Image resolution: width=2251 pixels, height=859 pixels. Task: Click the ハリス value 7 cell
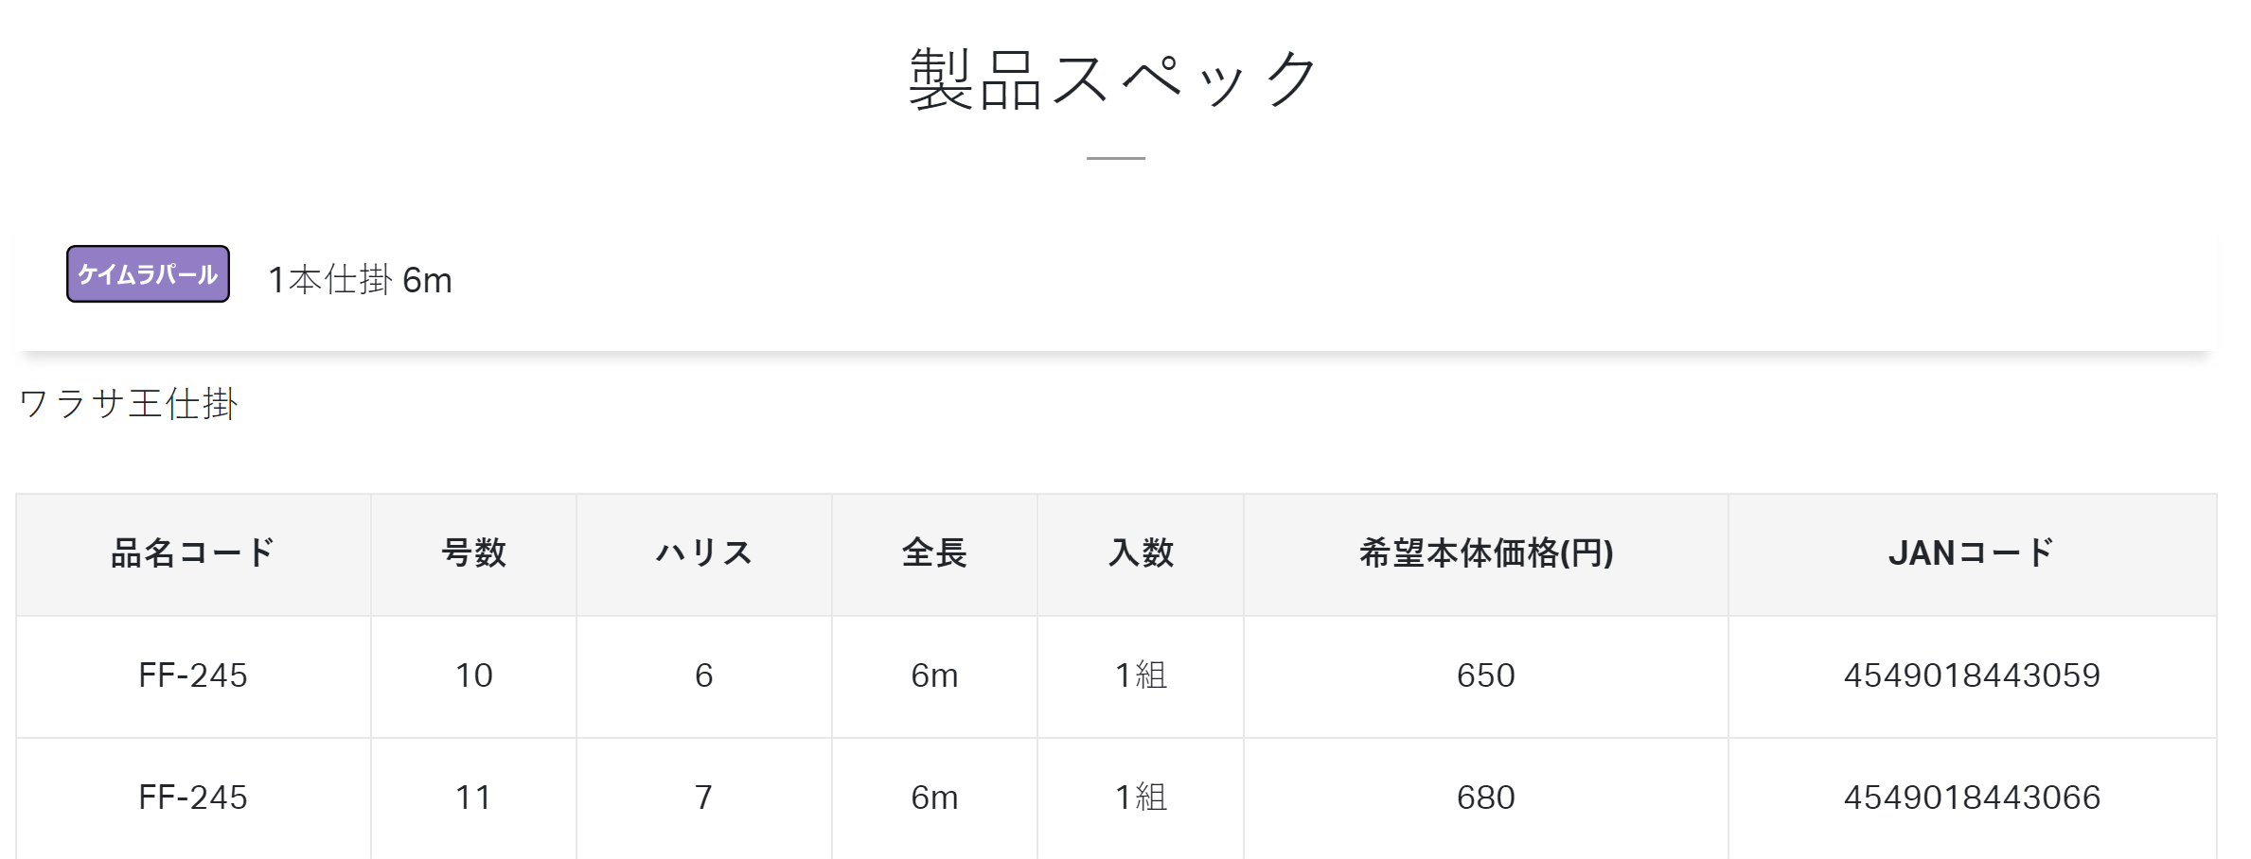click(x=704, y=798)
